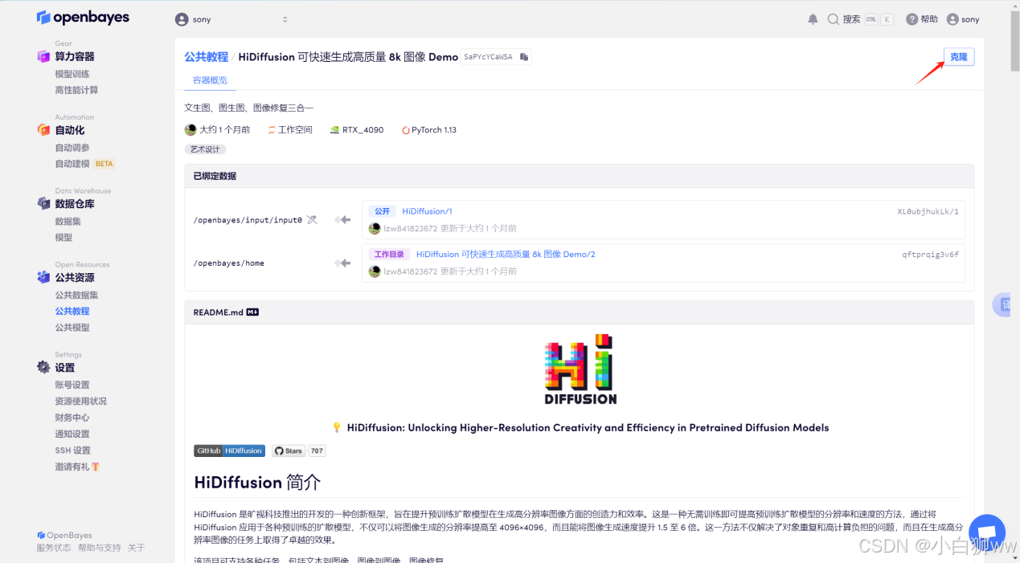
Task: Open 公共数据集 in the sidebar
Action: [76, 295]
